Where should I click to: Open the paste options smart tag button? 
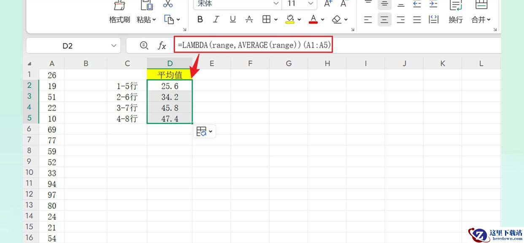(205, 131)
